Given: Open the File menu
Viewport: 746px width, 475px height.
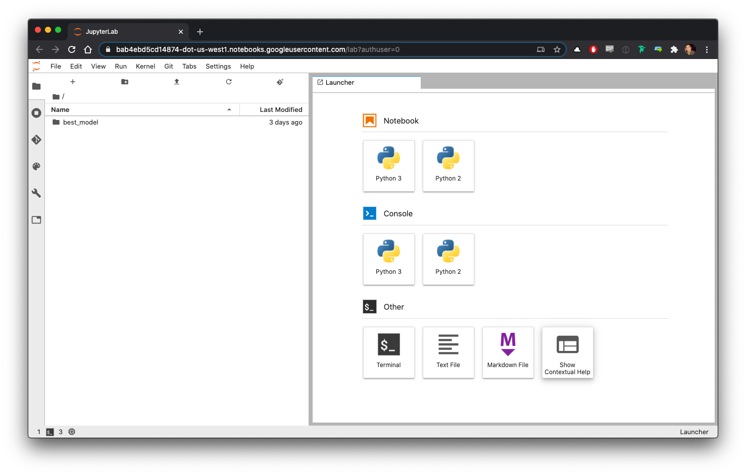Looking at the screenshot, I should point(56,66).
